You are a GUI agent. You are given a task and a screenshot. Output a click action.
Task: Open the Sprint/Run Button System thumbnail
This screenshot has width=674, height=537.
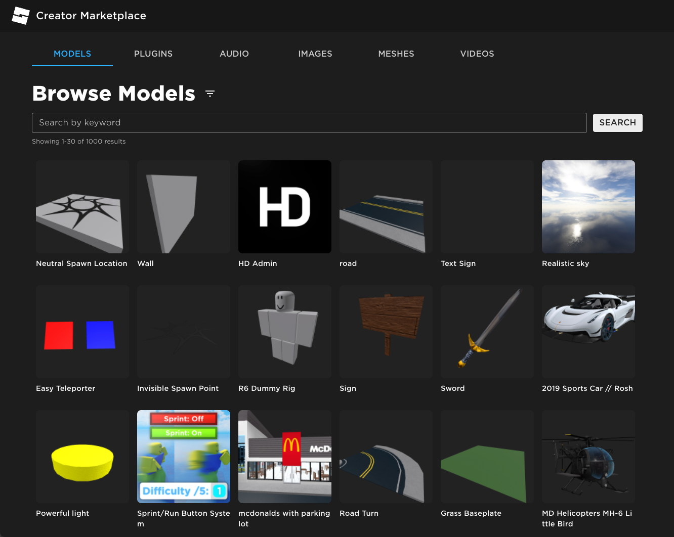[x=183, y=456]
